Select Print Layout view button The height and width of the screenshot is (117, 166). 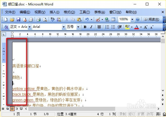[12, 109]
